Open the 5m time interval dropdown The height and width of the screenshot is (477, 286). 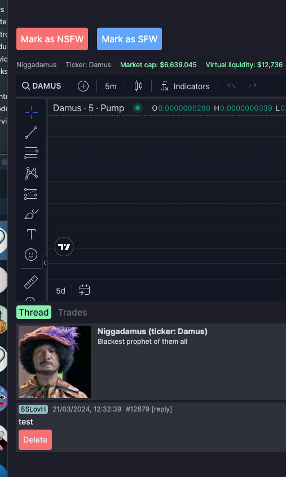click(111, 86)
